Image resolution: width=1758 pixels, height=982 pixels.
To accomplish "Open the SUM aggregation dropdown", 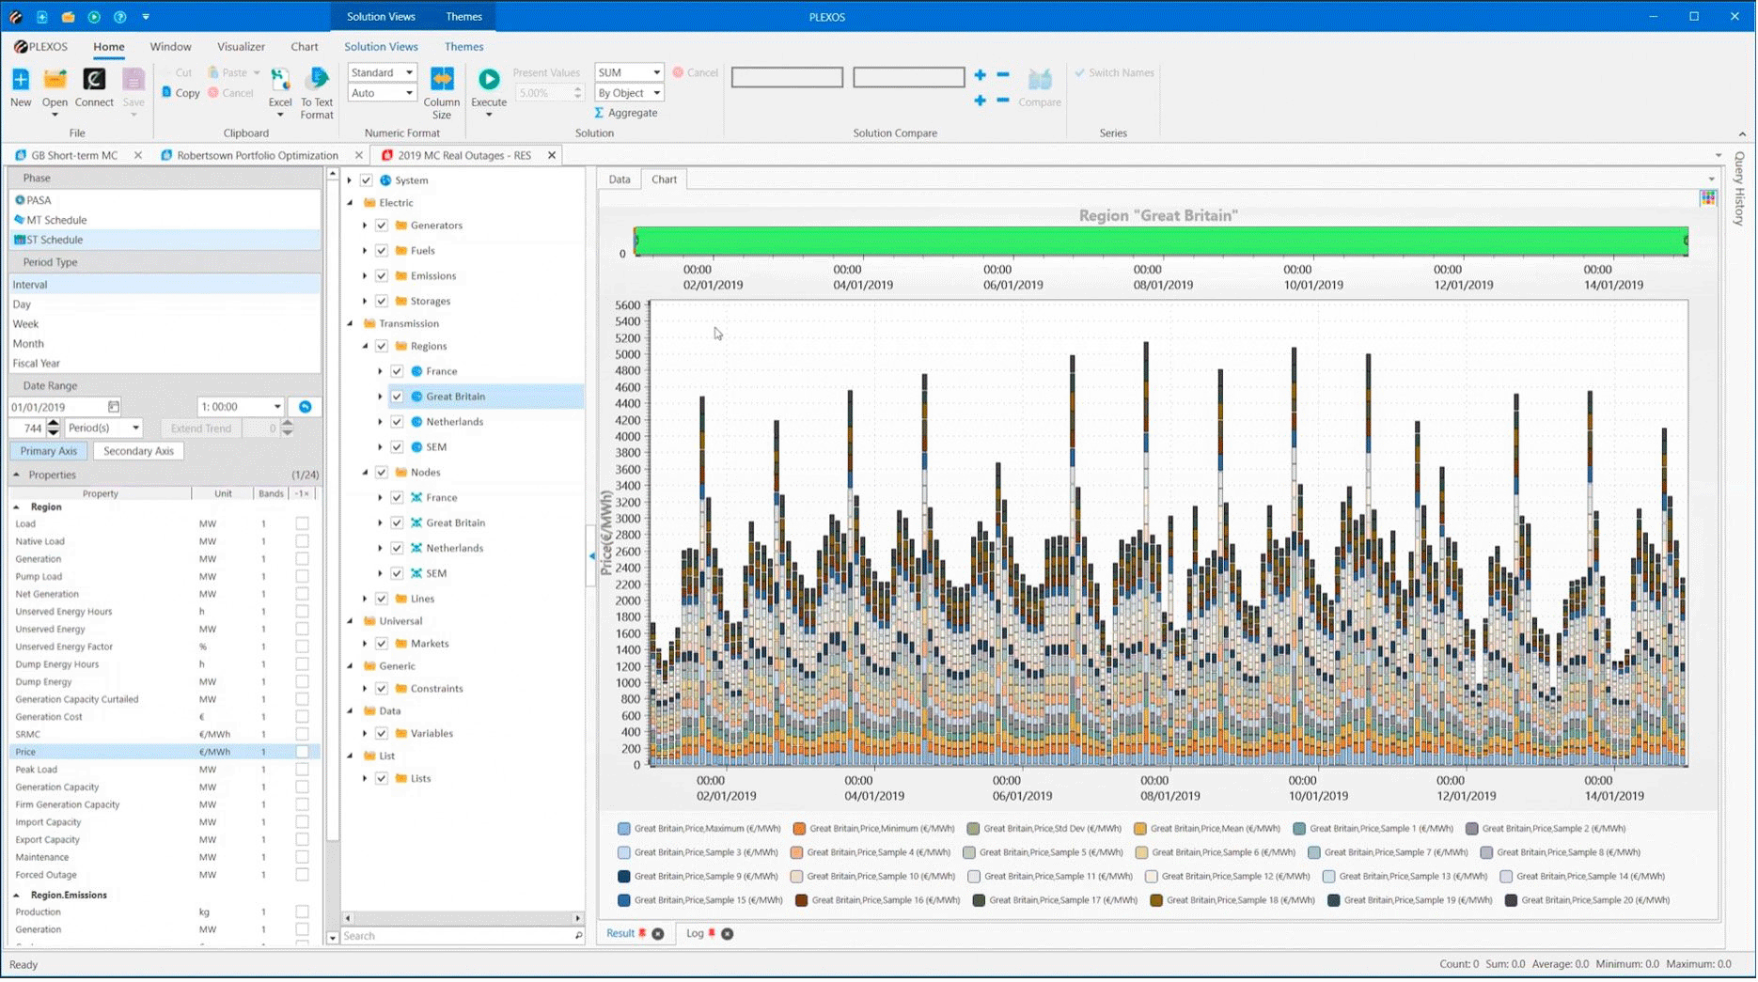I will pyautogui.click(x=656, y=72).
